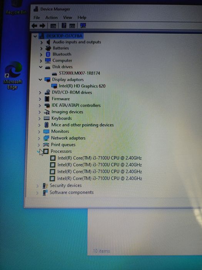The width and height of the screenshot is (202, 270).
Task: Select the first i3-7100U processor entry
Action: 99,158
